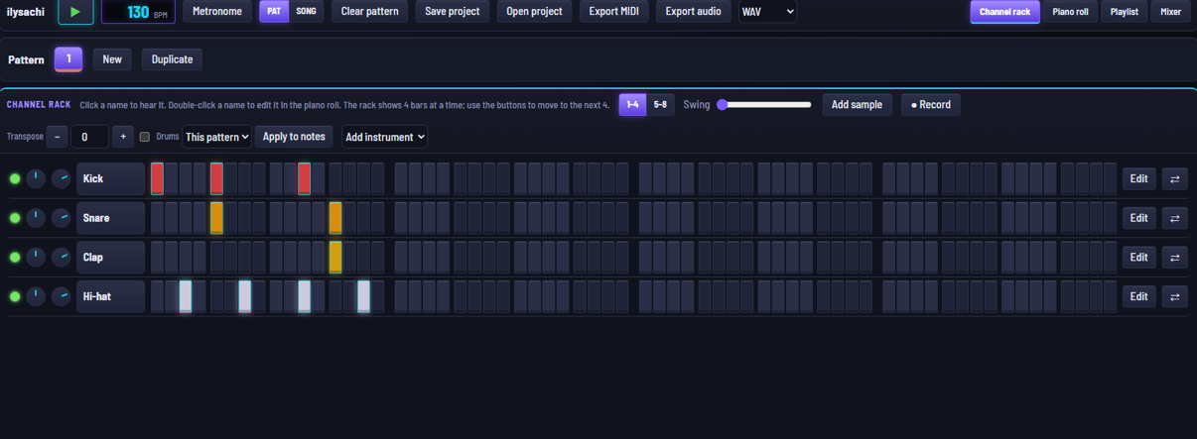Click the swap arrows icon on Snare row
The image size is (1197, 439).
point(1174,218)
